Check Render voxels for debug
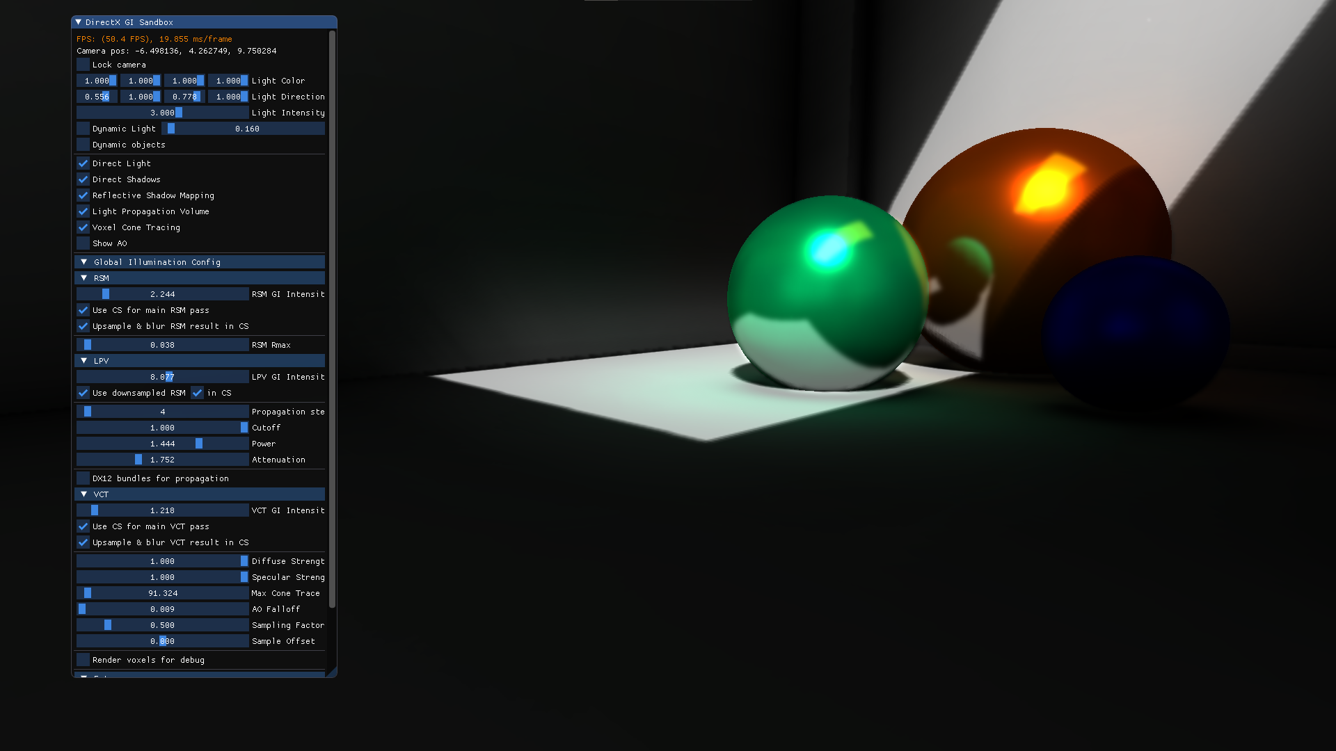Viewport: 1336px width, 751px height. click(83, 660)
